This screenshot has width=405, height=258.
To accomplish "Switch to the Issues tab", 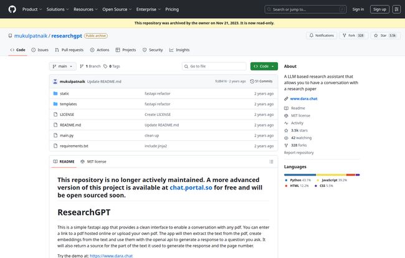I will click(x=40, y=50).
